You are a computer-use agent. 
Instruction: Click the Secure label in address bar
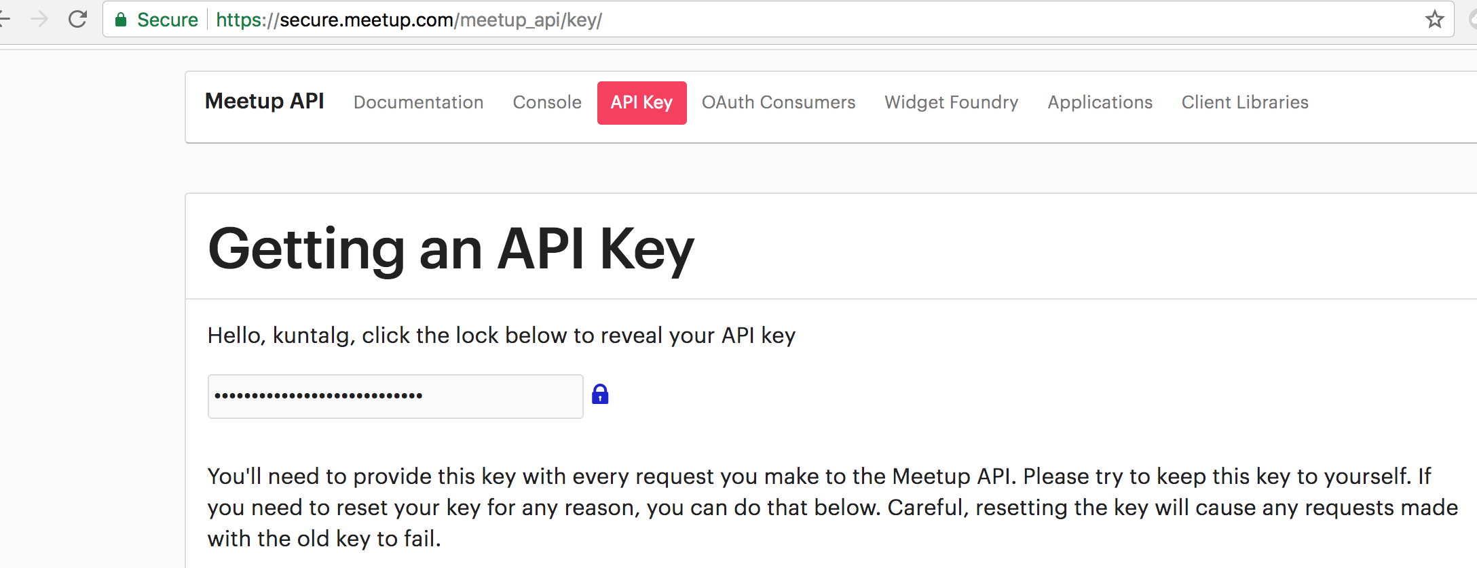pos(167,20)
